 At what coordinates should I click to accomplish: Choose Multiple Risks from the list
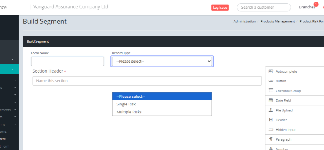pyautogui.click(x=129, y=112)
